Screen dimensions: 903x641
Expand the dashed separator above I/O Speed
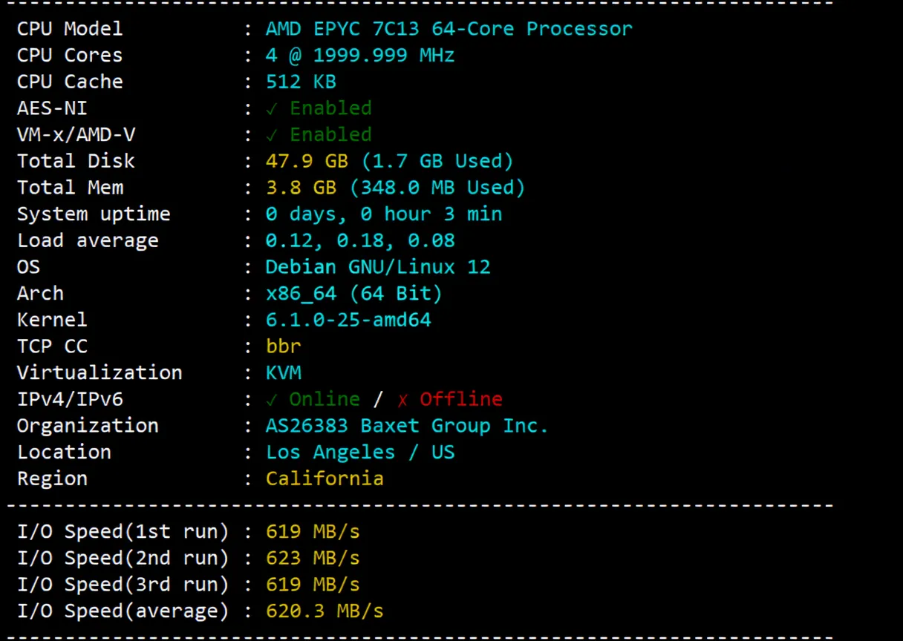[x=416, y=504]
